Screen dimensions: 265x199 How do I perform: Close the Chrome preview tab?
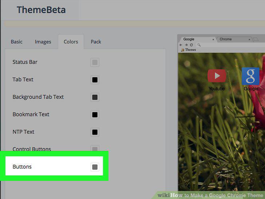point(249,39)
